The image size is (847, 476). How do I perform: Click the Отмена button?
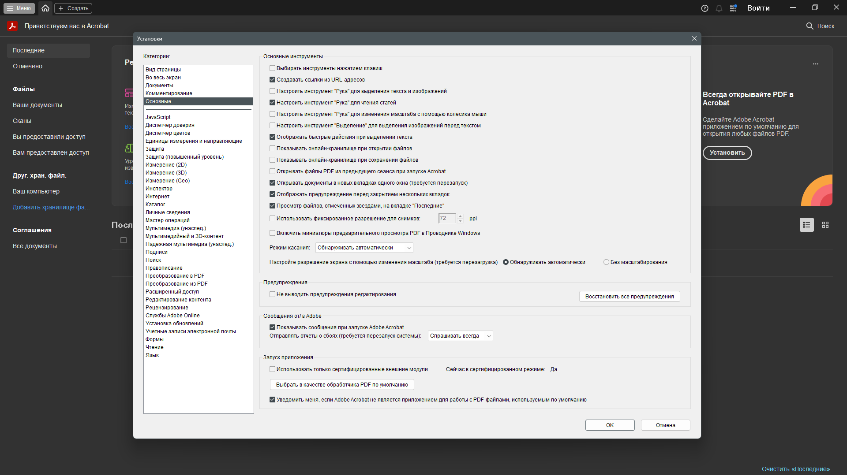click(665, 425)
